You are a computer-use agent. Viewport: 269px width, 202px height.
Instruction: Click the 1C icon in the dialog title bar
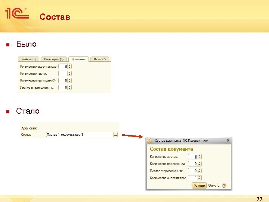click(x=149, y=141)
